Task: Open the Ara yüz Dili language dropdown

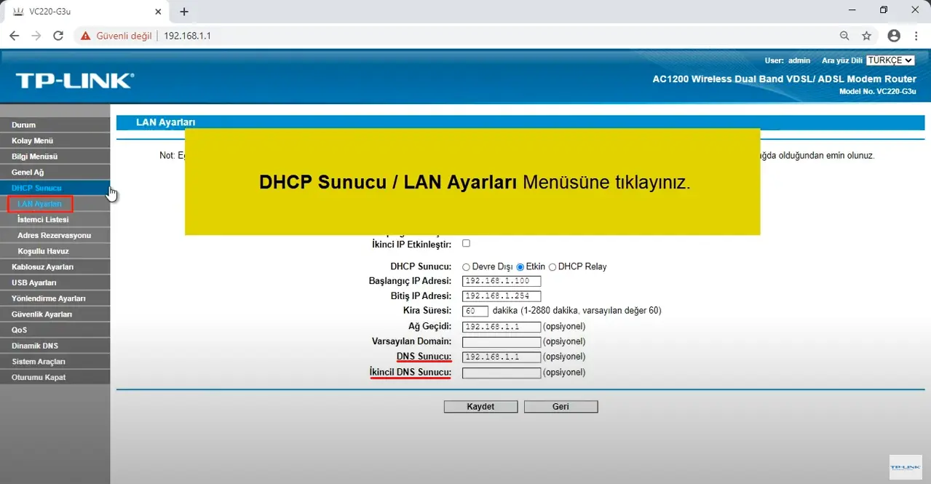Action: click(x=890, y=60)
